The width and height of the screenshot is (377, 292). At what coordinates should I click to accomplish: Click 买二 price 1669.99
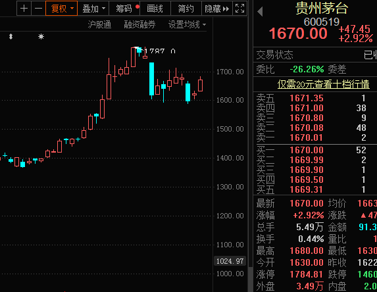pyautogui.click(x=307, y=160)
